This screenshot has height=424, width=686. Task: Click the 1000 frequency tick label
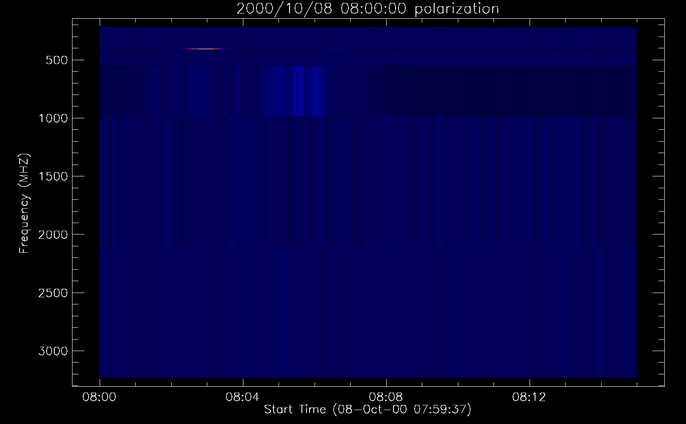point(53,118)
